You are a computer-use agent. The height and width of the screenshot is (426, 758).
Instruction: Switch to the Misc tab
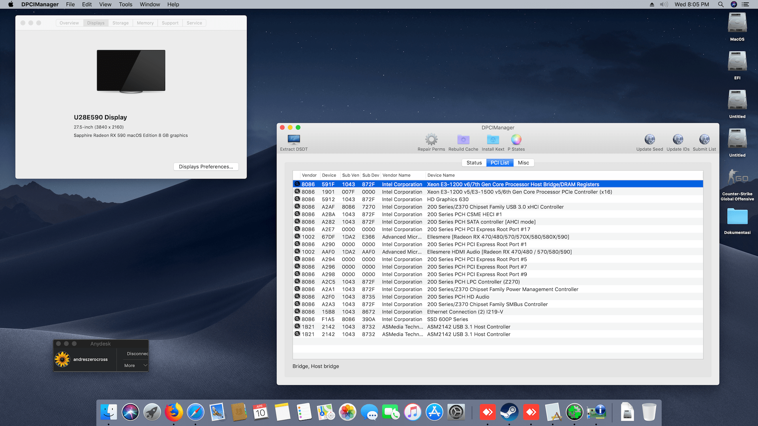[x=523, y=163]
